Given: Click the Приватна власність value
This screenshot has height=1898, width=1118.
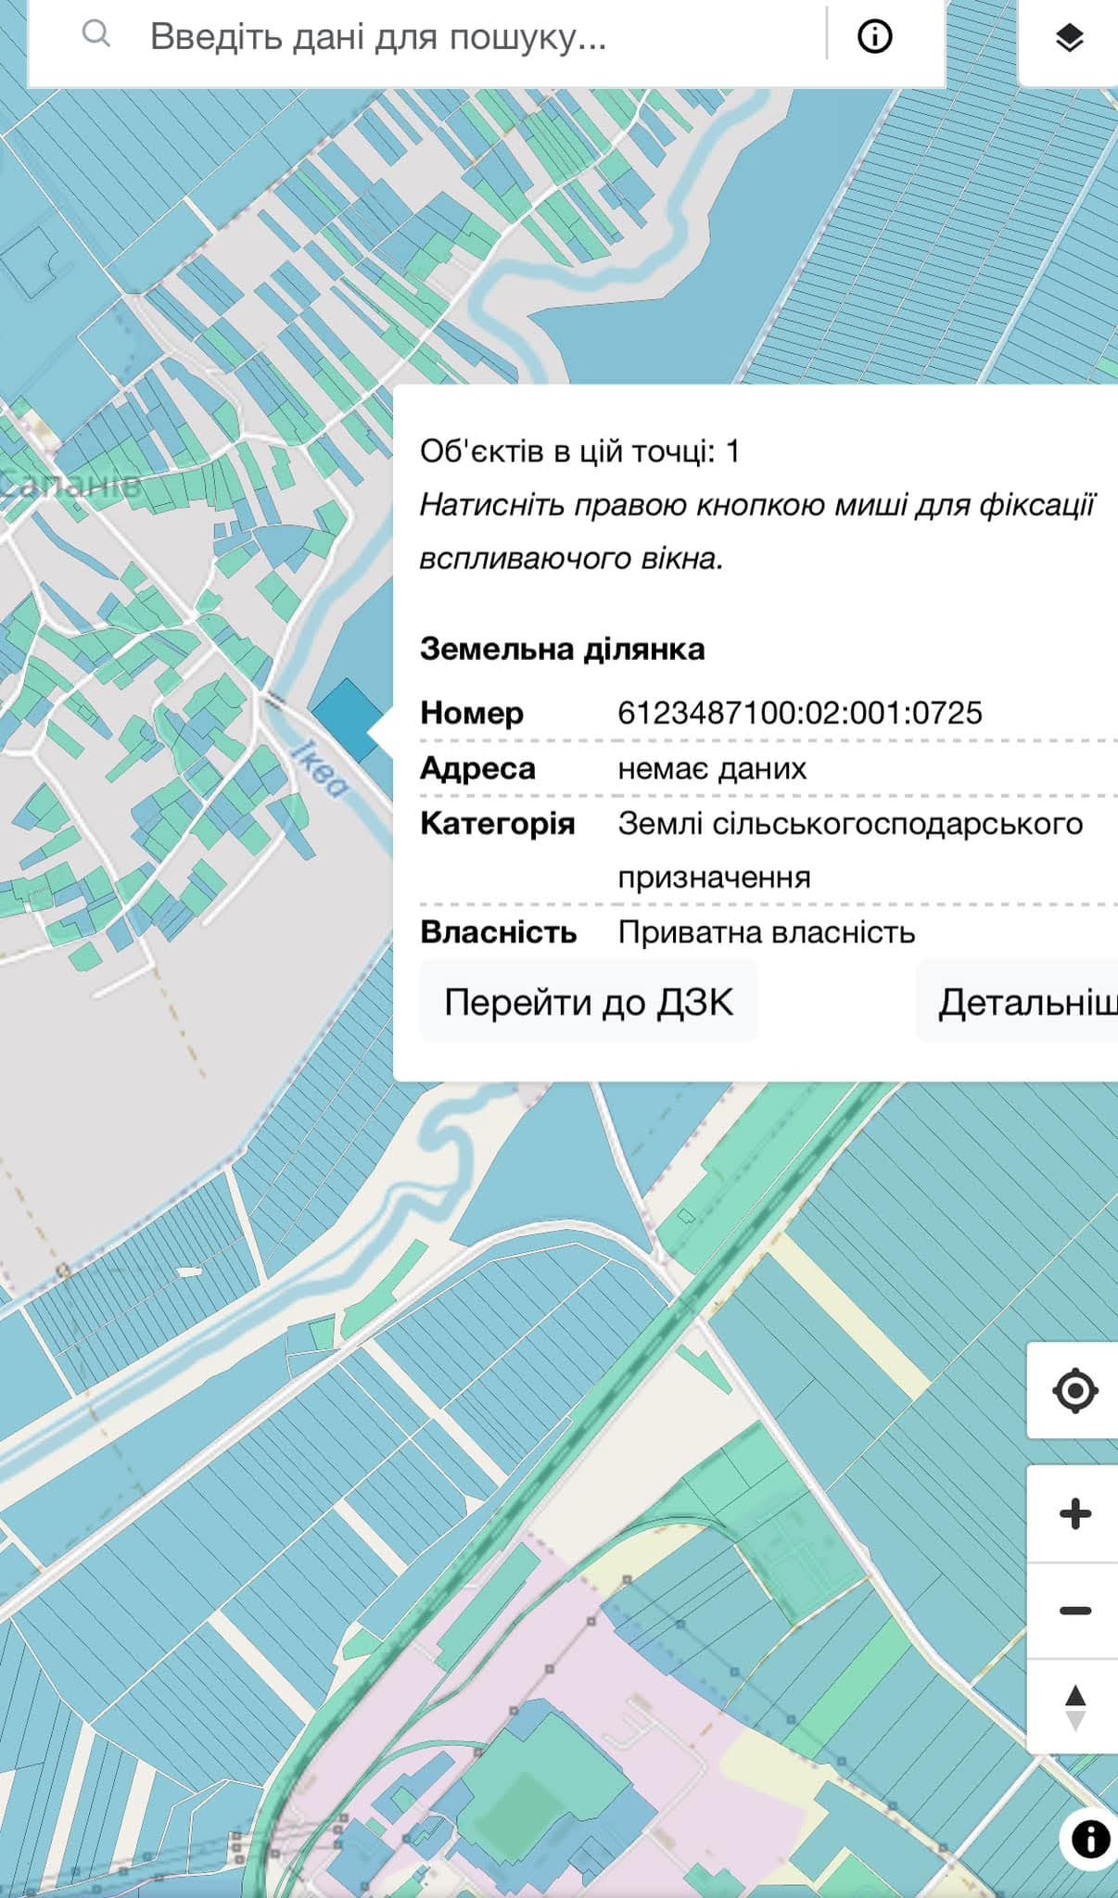Looking at the screenshot, I should point(767,932).
